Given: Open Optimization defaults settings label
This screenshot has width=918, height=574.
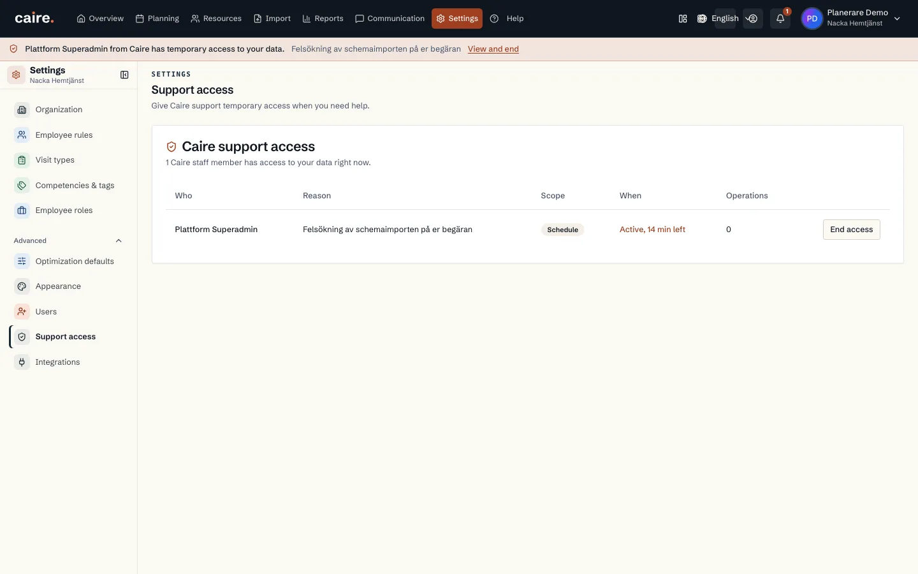Looking at the screenshot, I should click(75, 261).
